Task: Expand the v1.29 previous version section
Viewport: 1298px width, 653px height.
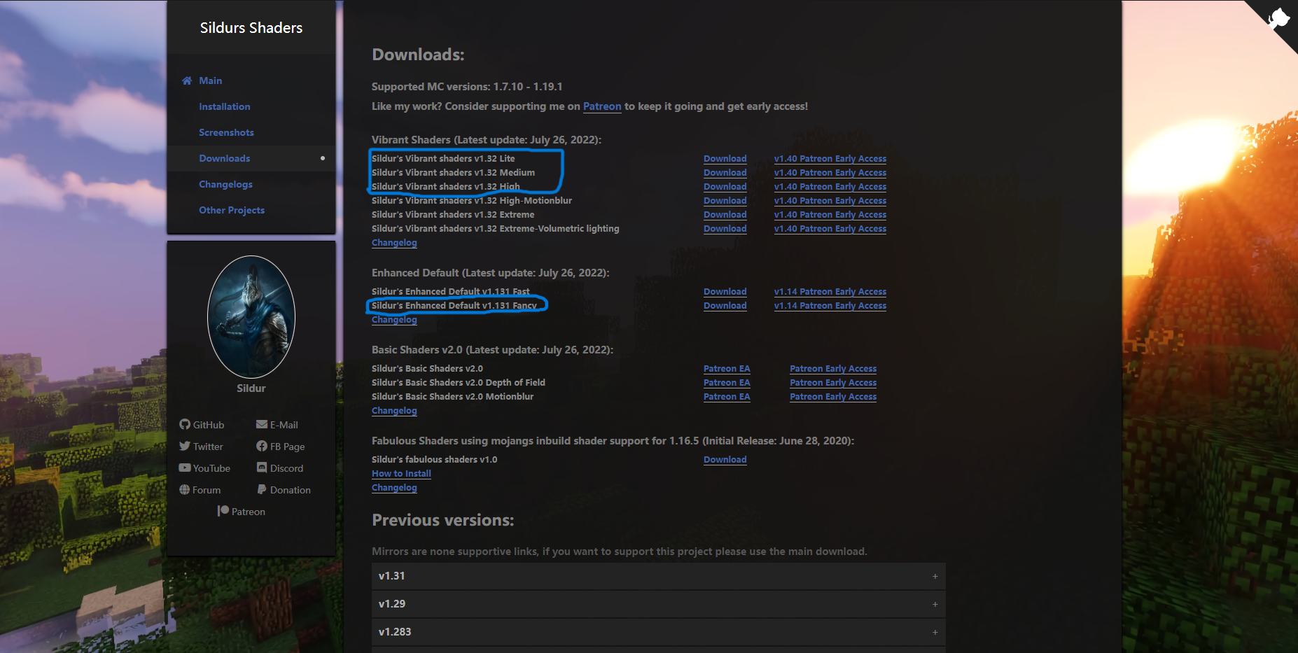Action: (x=658, y=604)
